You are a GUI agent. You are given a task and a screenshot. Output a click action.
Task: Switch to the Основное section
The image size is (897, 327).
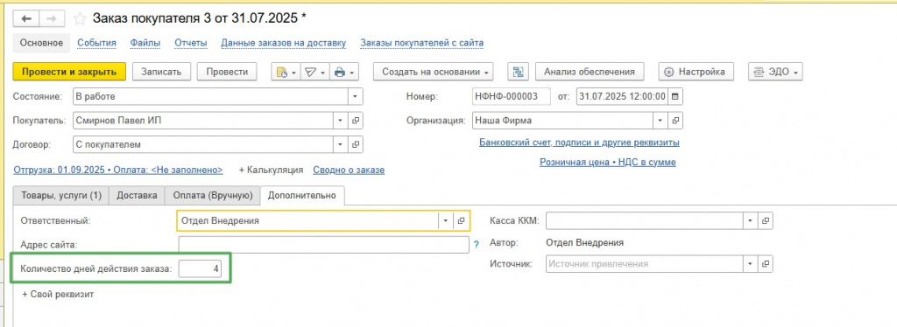(x=41, y=43)
